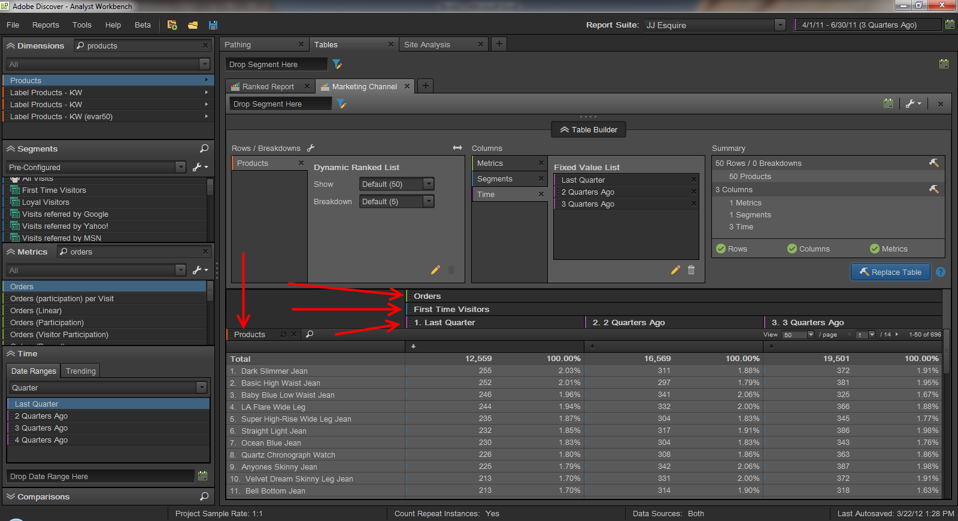Switch to the Trending tab
Viewport: 958px width, 521px height.
click(x=81, y=371)
